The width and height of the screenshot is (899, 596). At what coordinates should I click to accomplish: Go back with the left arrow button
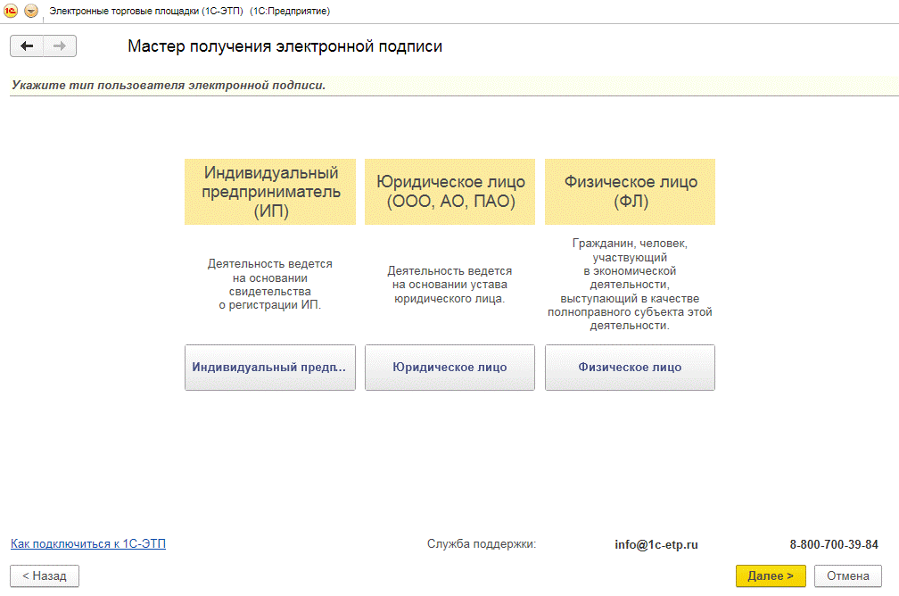[27, 46]
